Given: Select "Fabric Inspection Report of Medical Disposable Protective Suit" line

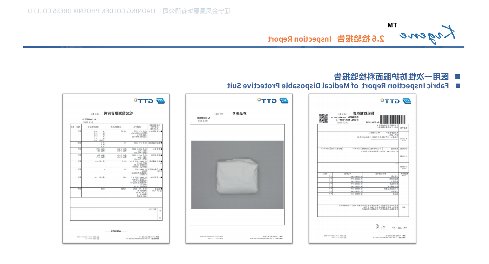Looking at the screenshot, I should point(338,86).
